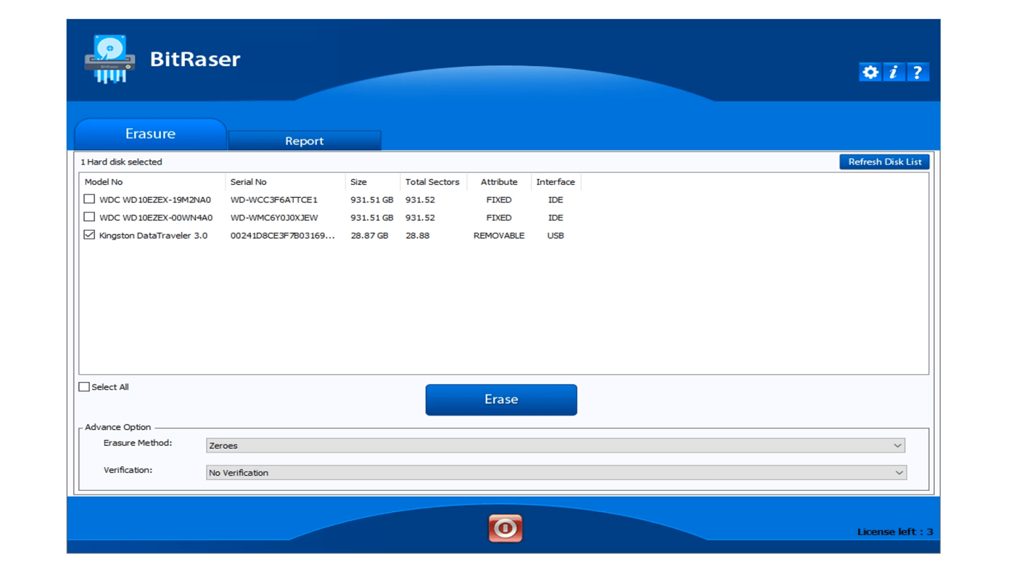Screen dimensions: 1014x570
Task: Click the USB interface cell
Action: 555,236
